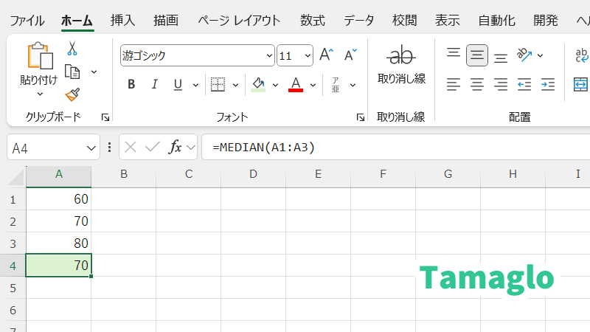
Task: Select cell A2 containing 70
Action: [x=59, y=221]
